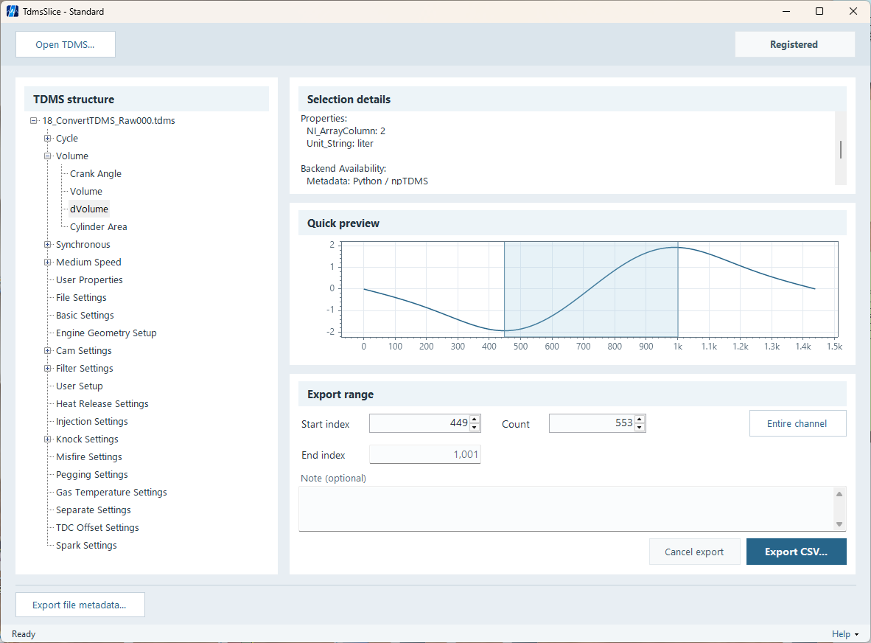871x643 pixels.
Task: Select Cam Settings tree item
Action: [84, 351]
